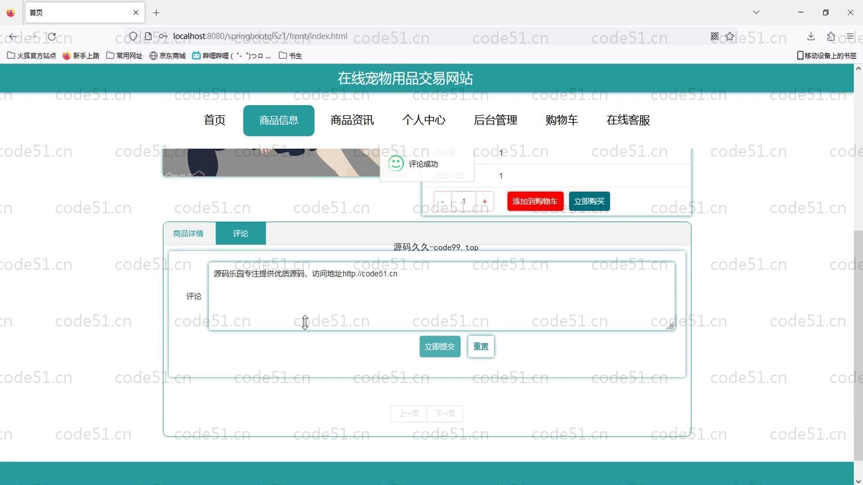Switch to 商品详情 tab
The width and height of the screenshot is (863, 485).
(188, 234)
